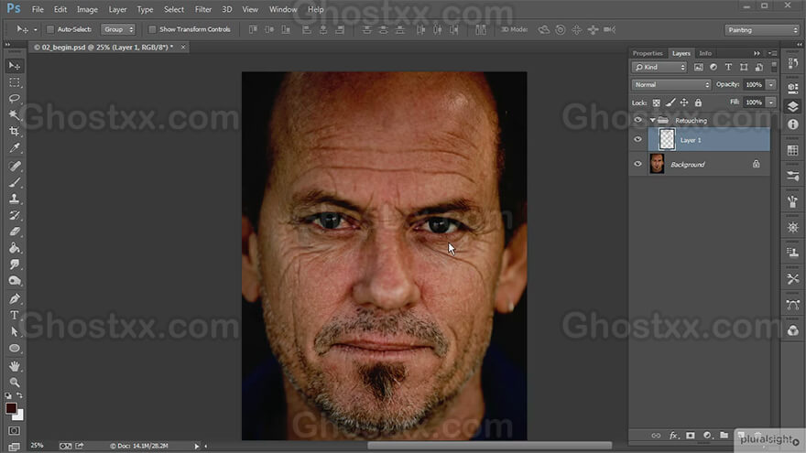This screenshot has height=453, width=806.
Task: Select the History Brush tool
Action: pos(15,215)
